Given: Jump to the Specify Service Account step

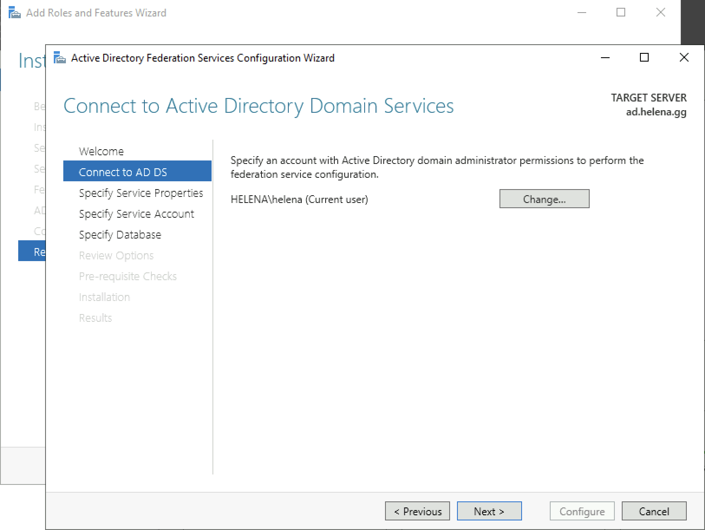Looking at the screenshot, I should [x=136, y=214].
